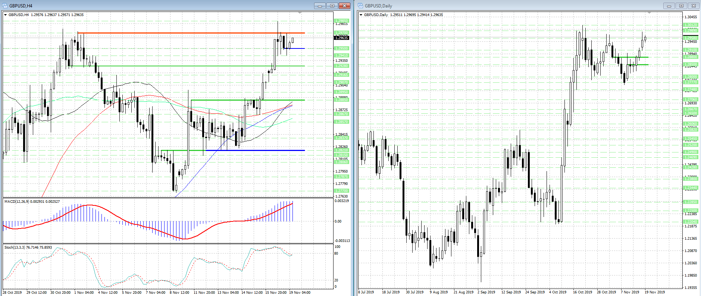Click the MACD(12,26,9) indicator label
701x296 pixels.
(32, 202)
